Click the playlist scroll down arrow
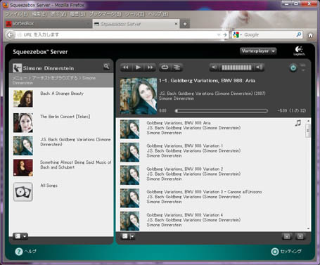This screenshot has width=320, height=265. 308,228
